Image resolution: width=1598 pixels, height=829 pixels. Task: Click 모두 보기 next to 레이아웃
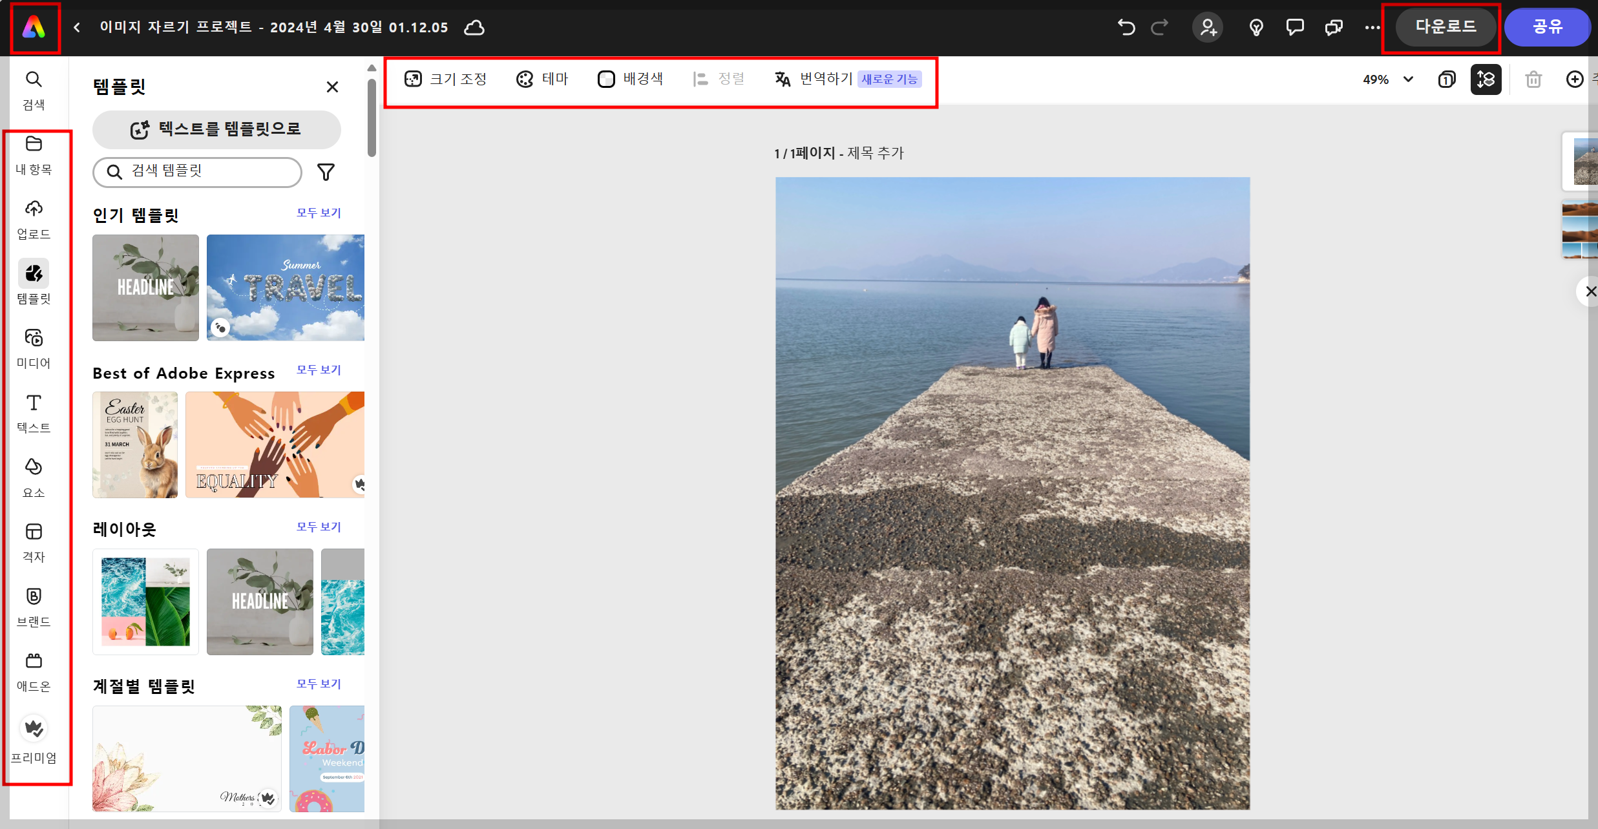click(x=319, y=527)
